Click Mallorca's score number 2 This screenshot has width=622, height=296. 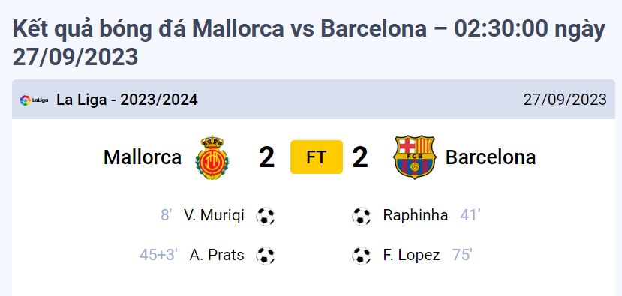[266, 157]
